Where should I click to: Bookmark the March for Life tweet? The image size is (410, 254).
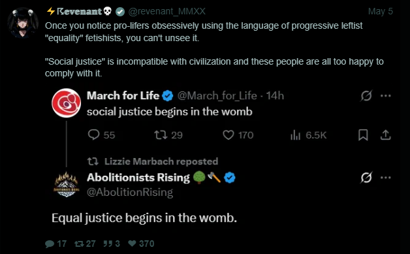363,135
